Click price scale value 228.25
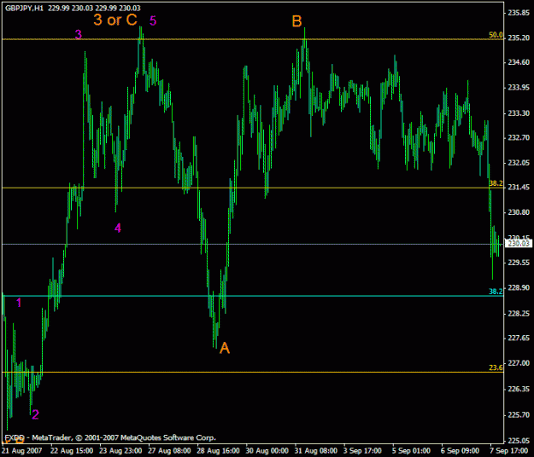 (519, 313)
